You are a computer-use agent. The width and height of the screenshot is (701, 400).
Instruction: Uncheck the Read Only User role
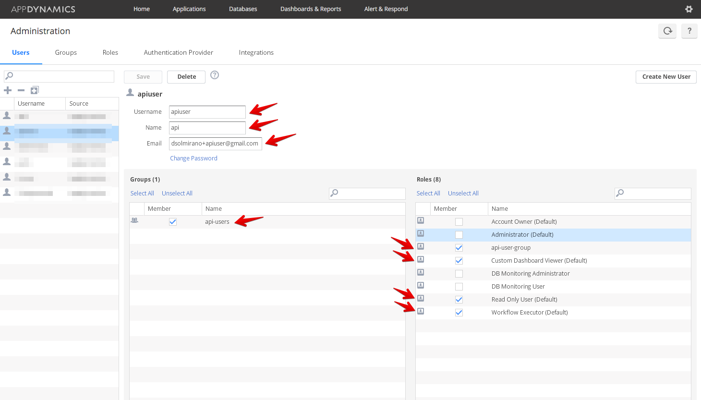coord(459,300)
